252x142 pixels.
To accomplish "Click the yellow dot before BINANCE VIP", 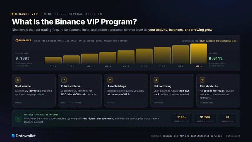I will click(x=13, y=14).
